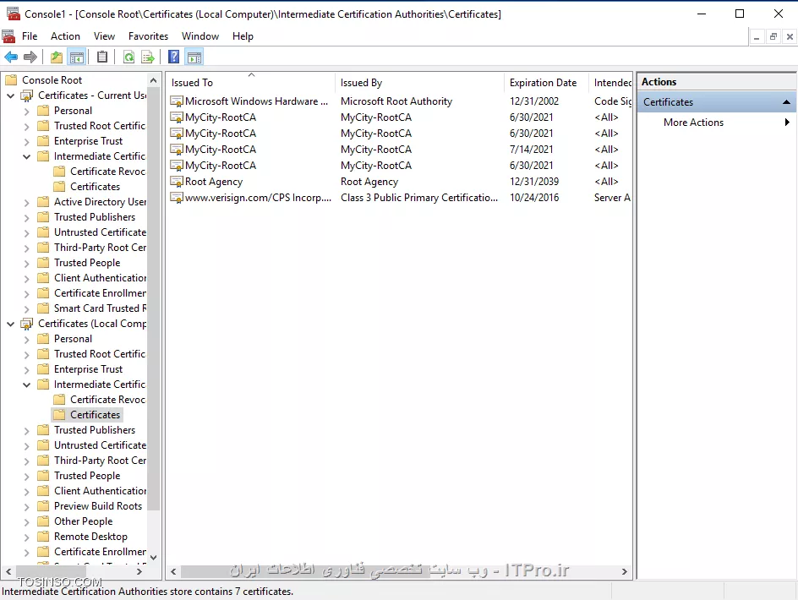Open More Actions submenu
The width and height of the screenshot is (798, 600).
(x=717, y=123)
